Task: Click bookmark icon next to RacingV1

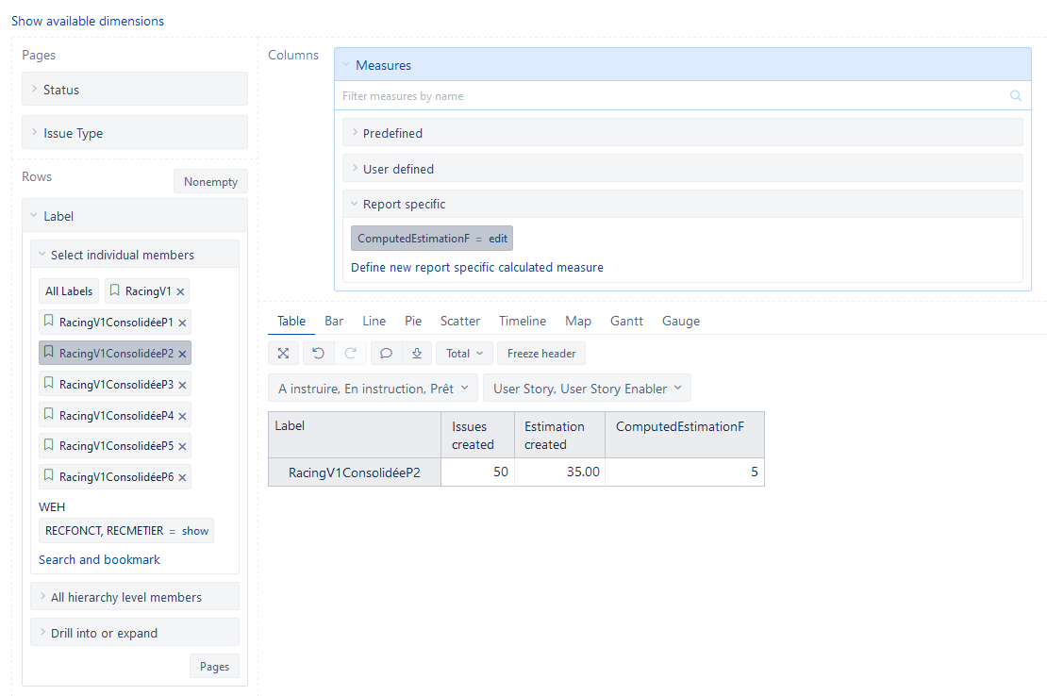Action: coord(115,290)
